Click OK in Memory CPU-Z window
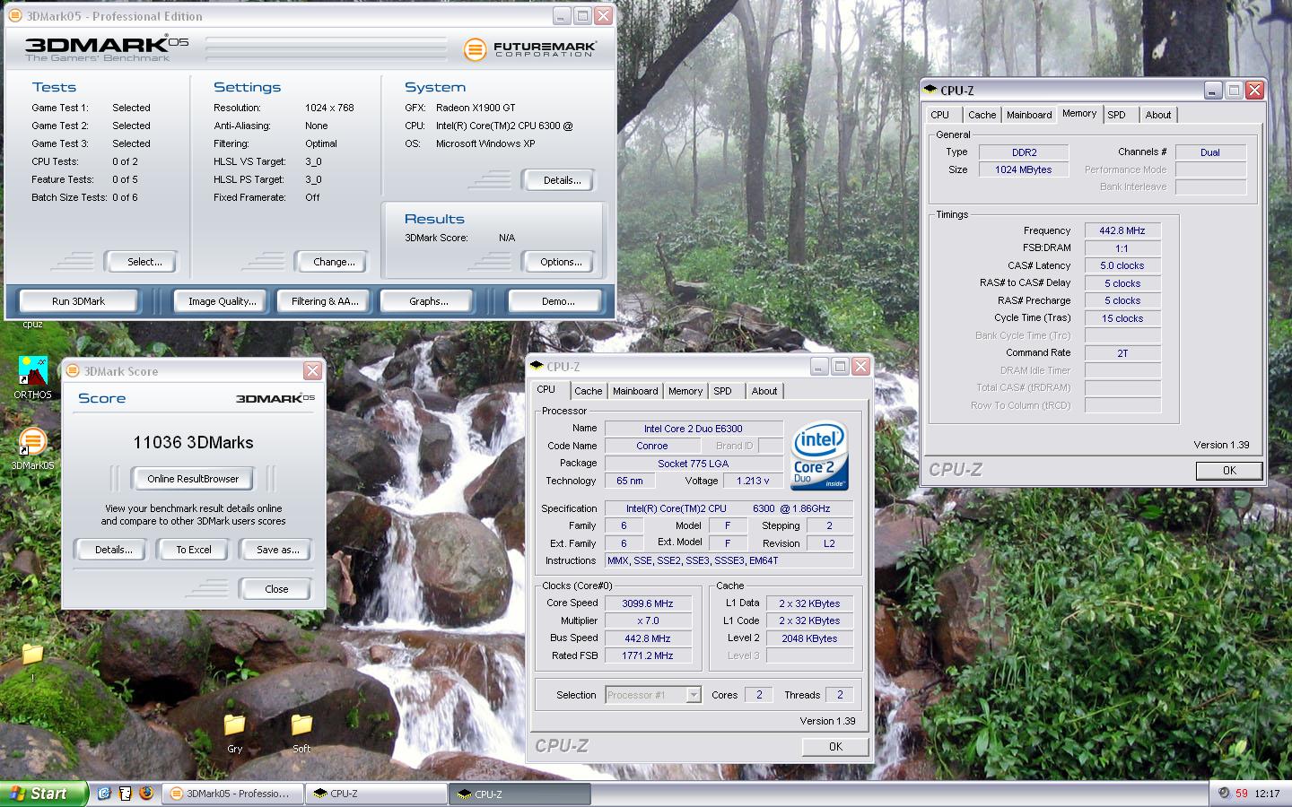1292x807 pixels. click(1229, 470)
